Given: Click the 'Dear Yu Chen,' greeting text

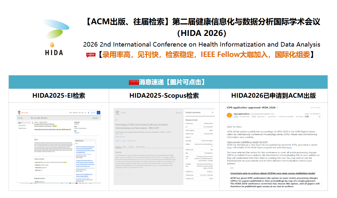Looking at the screenshot, I should pyautogui.click(x=234, y=126).
